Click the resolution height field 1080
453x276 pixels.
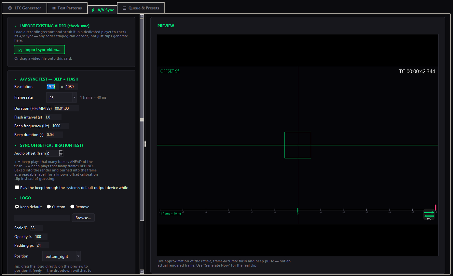click(x=71, y=87)
